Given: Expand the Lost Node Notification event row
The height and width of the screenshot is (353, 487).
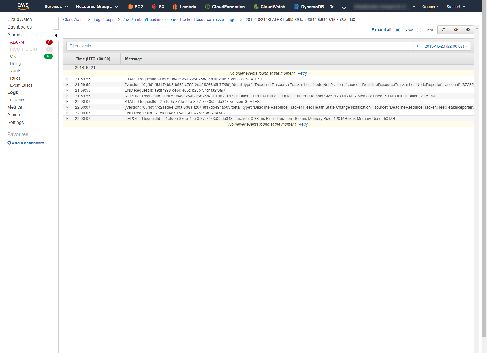Looking at the screenshot, I should pyautogui.click(x=67, y=85).
